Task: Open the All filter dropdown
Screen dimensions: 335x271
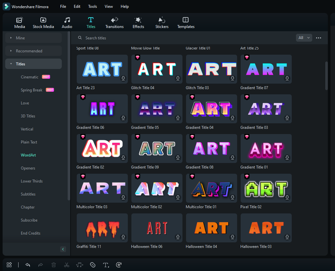Action: pyautogui.click(x=304, y=38)
